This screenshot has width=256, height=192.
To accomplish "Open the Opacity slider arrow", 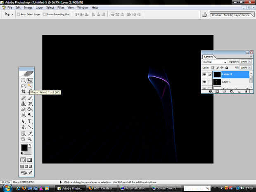I will coord(250,62).
